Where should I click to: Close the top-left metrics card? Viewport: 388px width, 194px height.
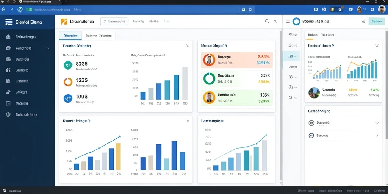pyautogui.click(x=188, y=46)
